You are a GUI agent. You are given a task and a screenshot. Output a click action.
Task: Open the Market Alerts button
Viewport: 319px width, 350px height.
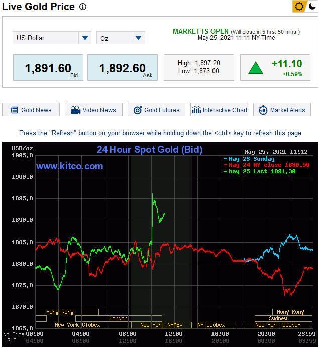282,110
